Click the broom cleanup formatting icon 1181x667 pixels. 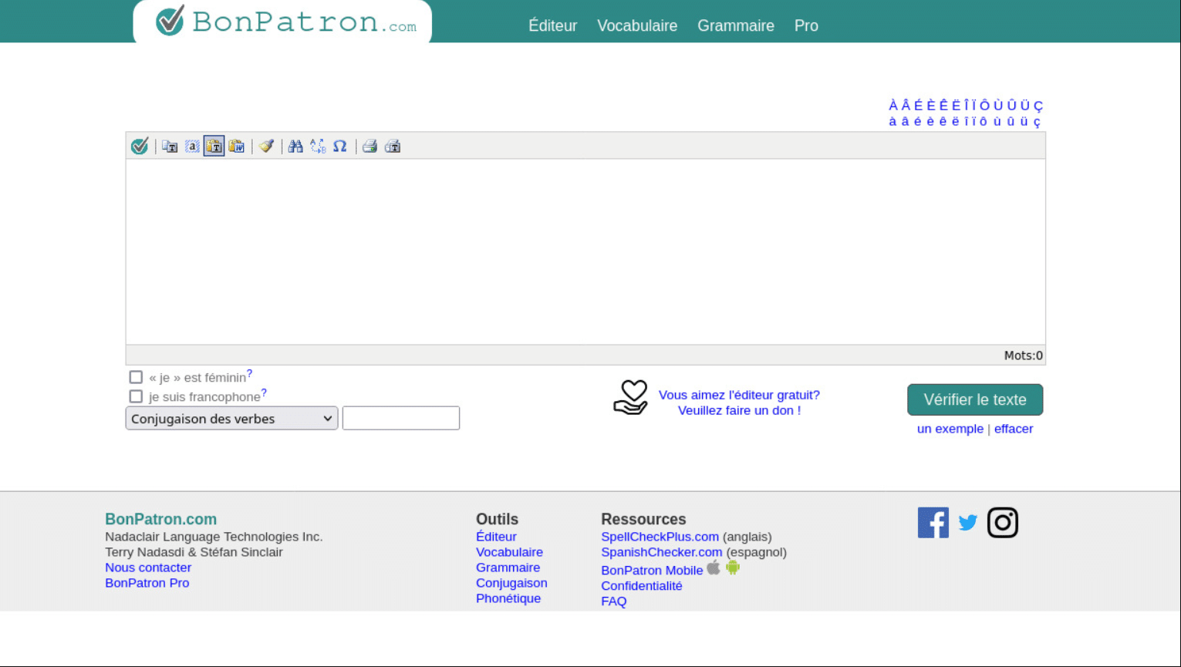point(267,146)
